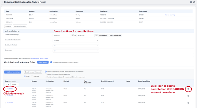
Task: Tick checkbox for 04/12/2026 contribution row
Action: click(x=6, y=103)
